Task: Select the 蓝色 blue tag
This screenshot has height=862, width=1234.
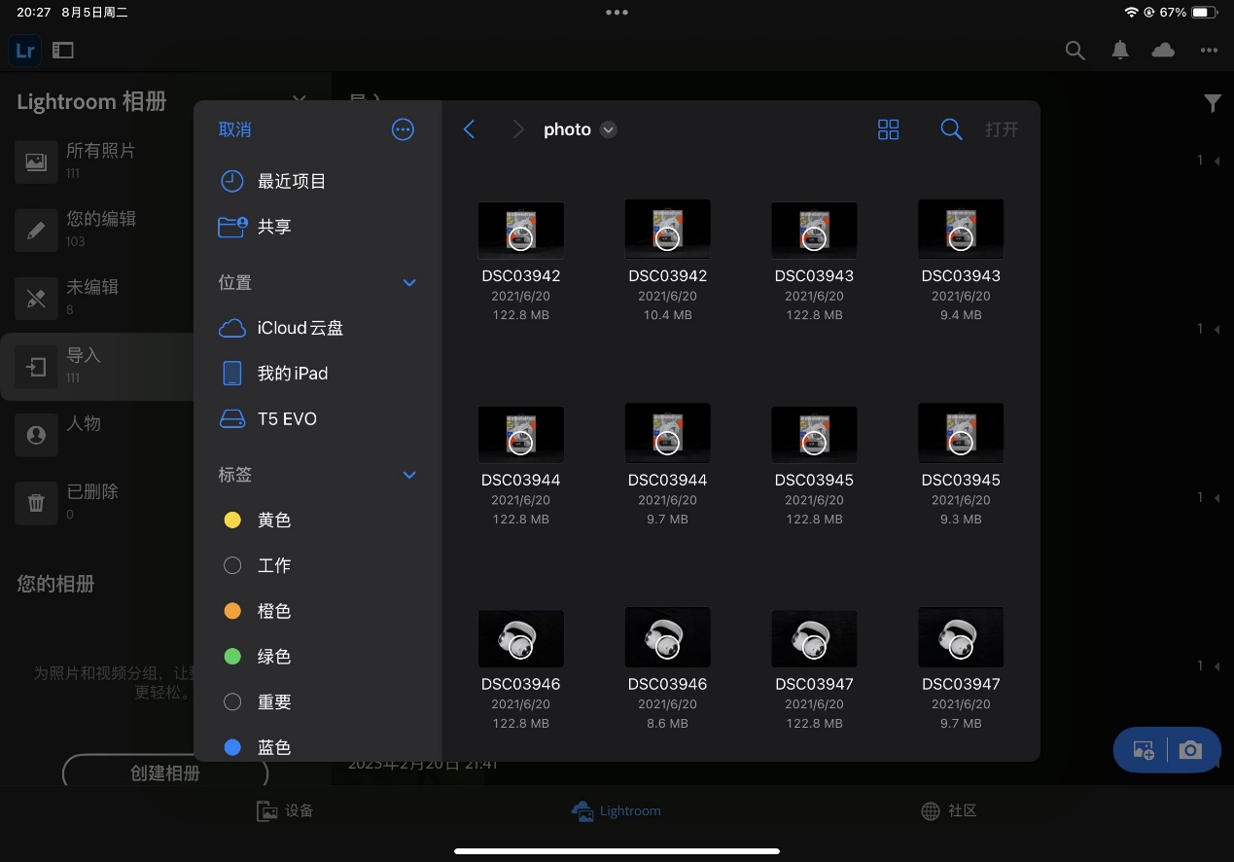Action: (318, 747)
